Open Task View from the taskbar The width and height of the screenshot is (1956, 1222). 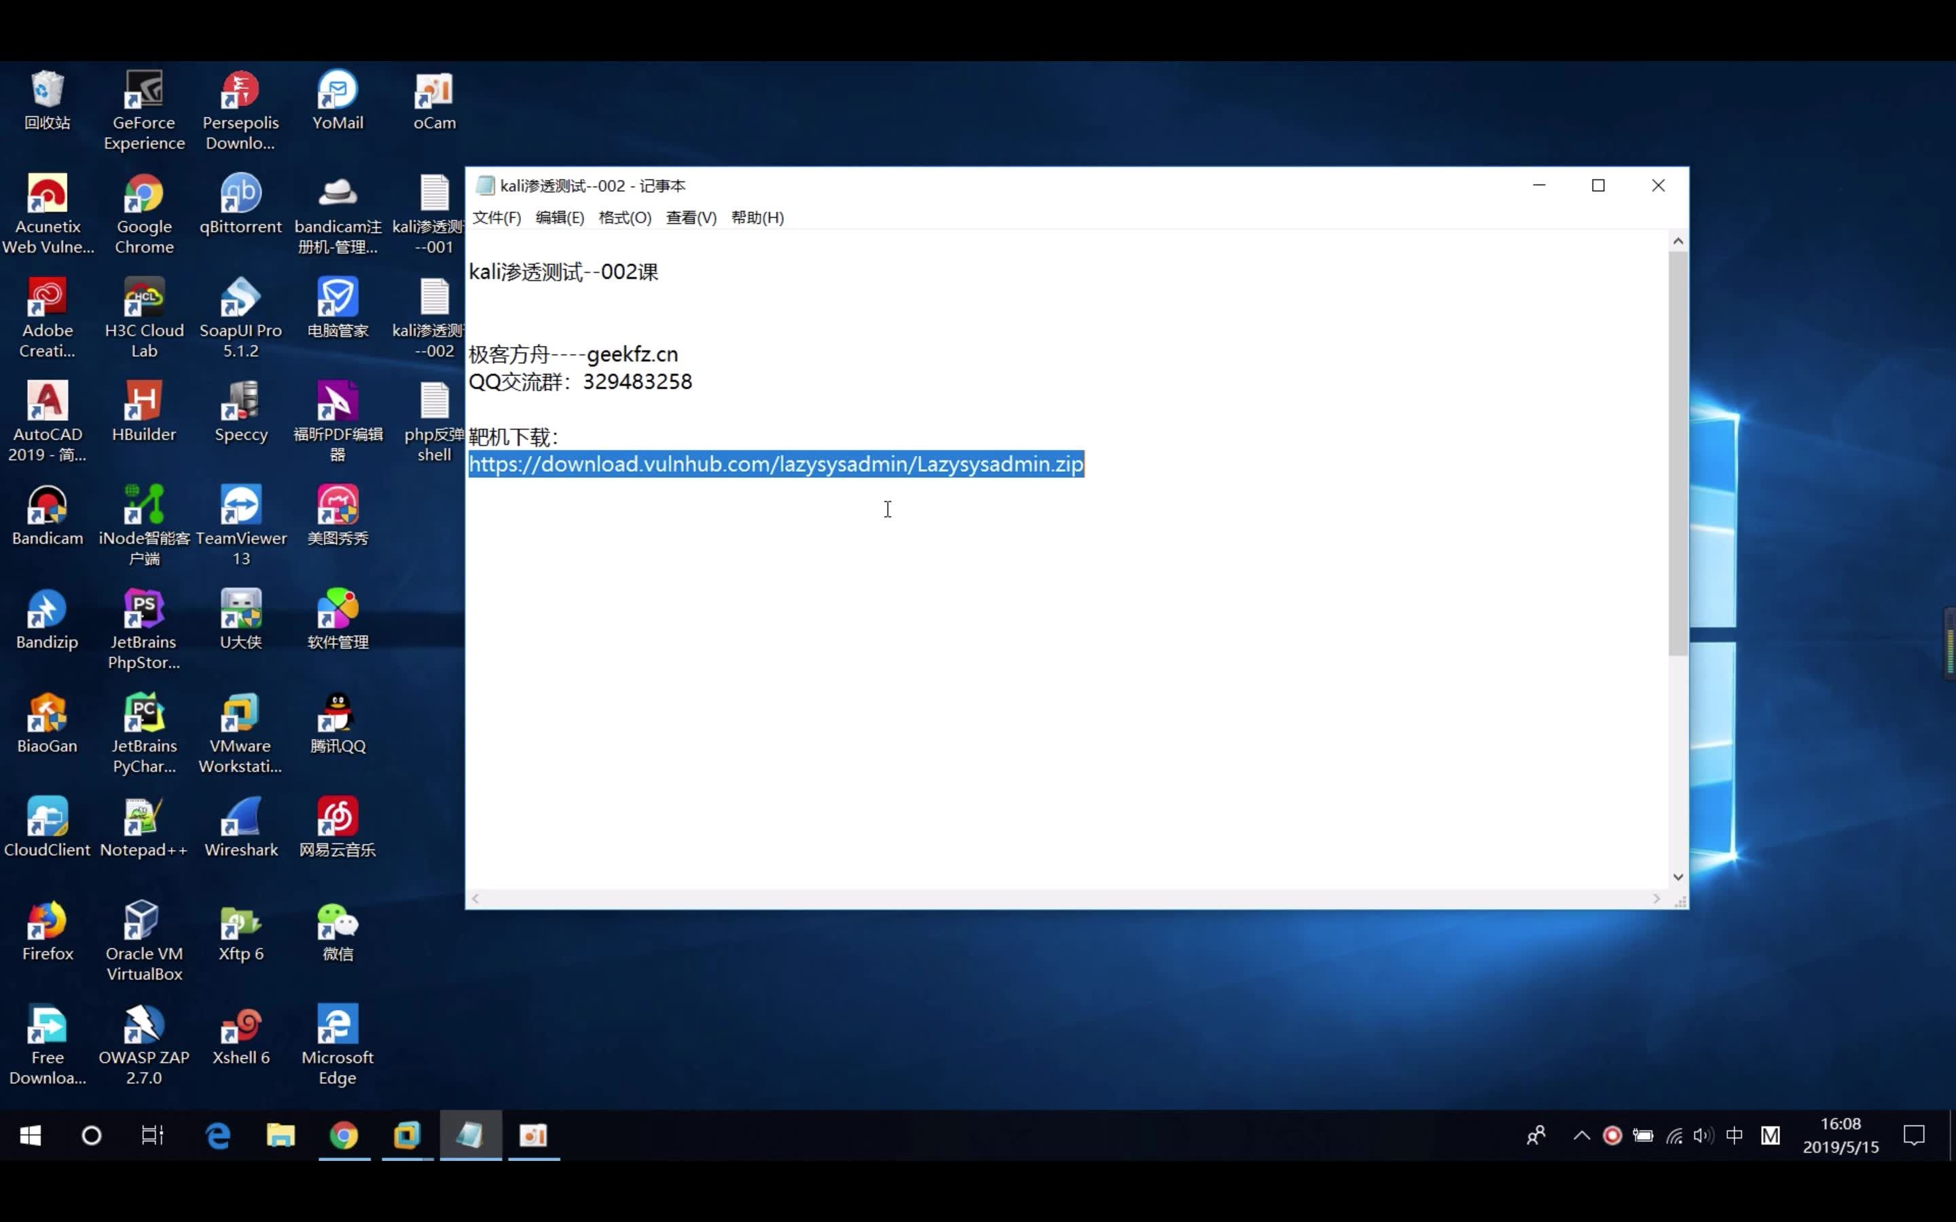click(152, 1136)
